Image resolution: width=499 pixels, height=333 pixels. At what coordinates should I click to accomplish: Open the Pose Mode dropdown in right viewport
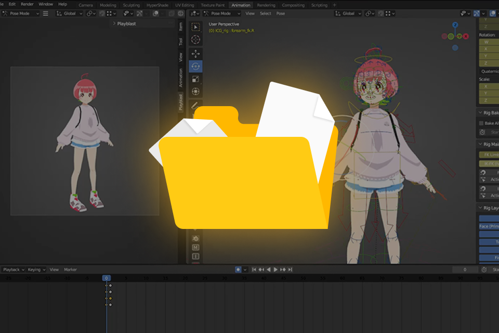tap(222, 14)
